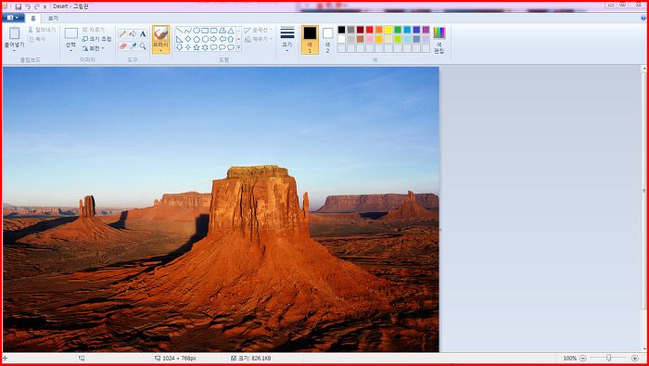This screenshot has height=366, width=649.
Task: Click the zoom slider handle
Action: click(608, 359)
